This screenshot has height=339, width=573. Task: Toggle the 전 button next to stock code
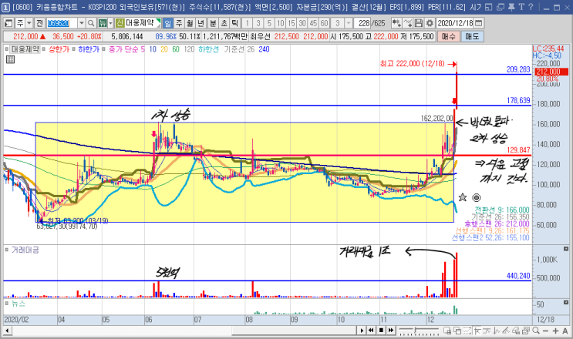[x=39, y=23]
